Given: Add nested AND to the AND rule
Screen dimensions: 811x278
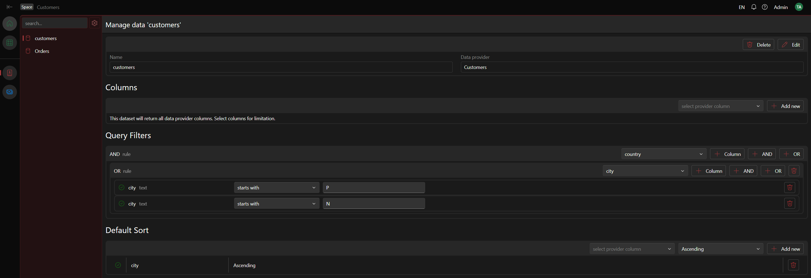Looking at the screenshot, I should point(762,154).
